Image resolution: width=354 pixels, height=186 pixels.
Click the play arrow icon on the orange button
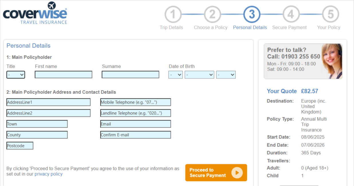[x=237, y=173]
